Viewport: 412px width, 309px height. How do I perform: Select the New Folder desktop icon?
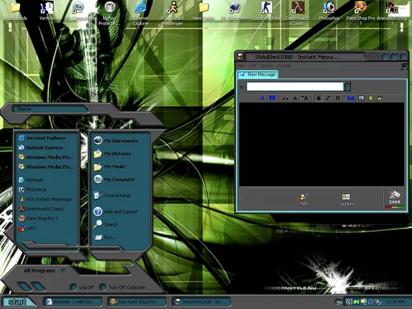point(203,12)
